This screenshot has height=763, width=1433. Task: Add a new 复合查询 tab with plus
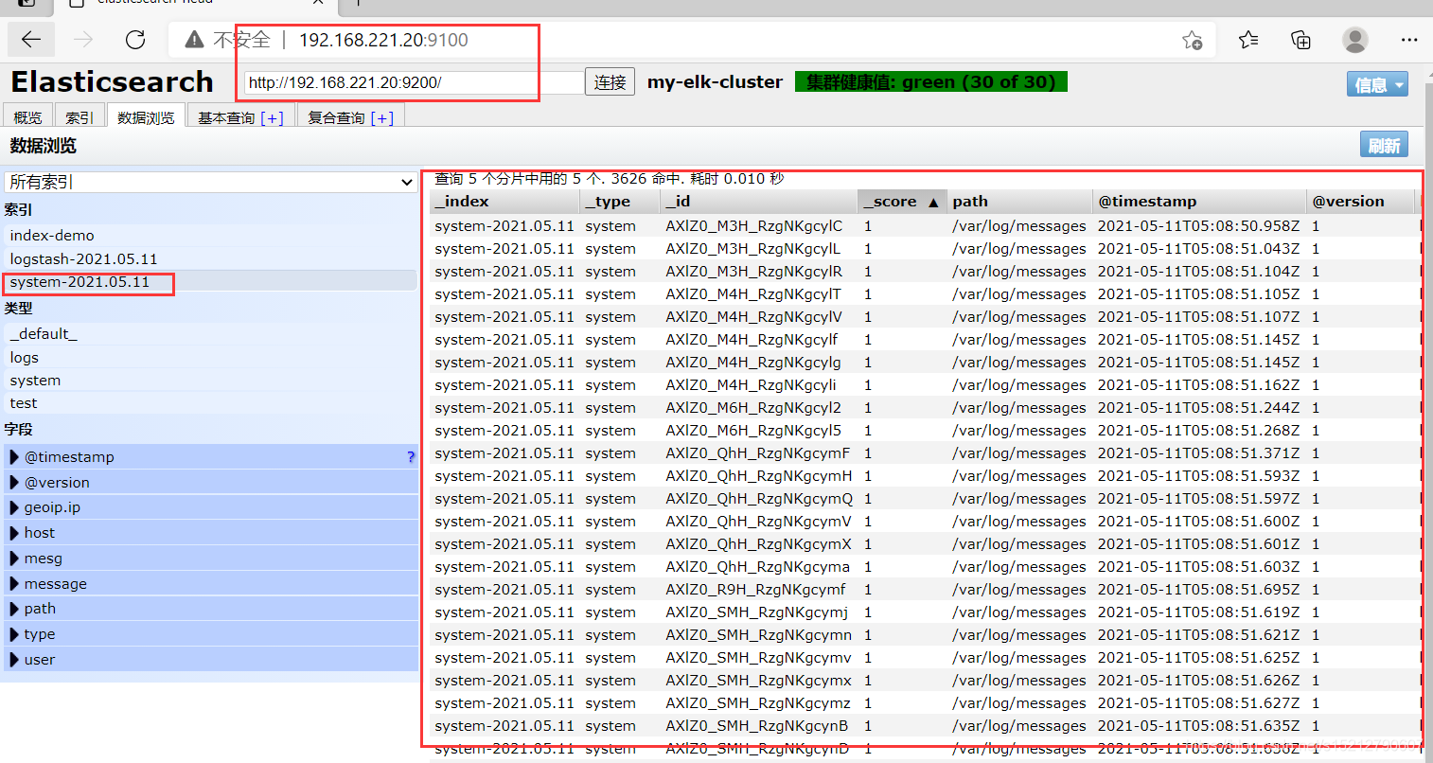(382, 117)
